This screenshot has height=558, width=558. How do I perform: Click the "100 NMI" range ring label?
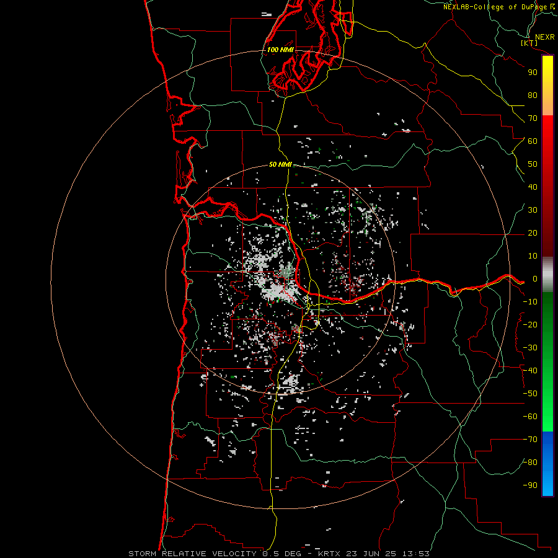pyautogui.click(x=280, y=50)
